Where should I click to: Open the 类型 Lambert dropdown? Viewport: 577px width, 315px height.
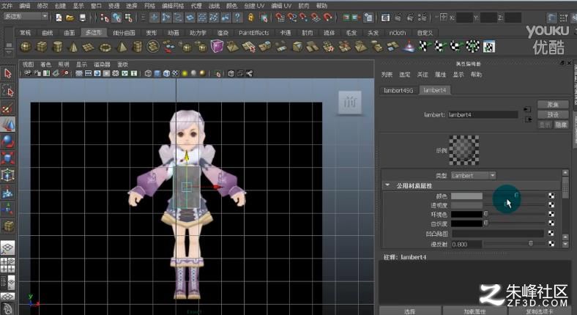(474, 176)
